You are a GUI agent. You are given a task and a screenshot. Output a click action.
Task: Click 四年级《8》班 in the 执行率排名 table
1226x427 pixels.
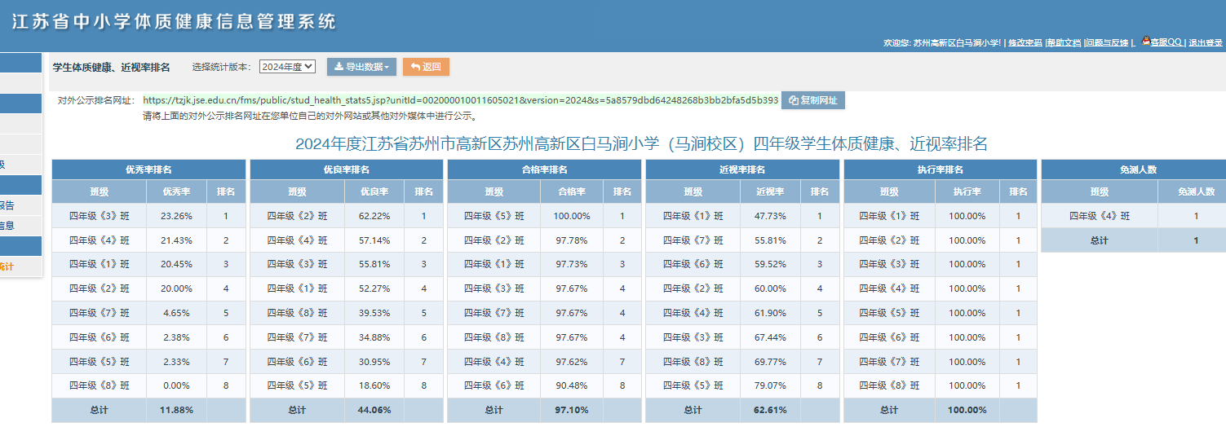point(891,385)
